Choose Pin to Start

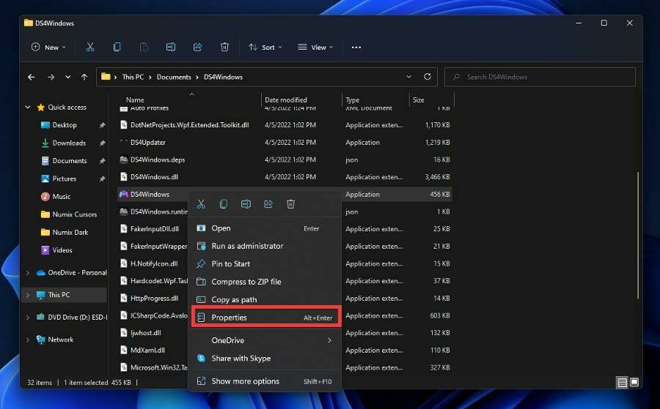pos(264,263)
